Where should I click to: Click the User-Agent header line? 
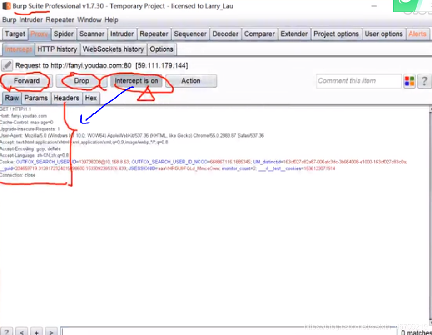(x=132, y=136)
